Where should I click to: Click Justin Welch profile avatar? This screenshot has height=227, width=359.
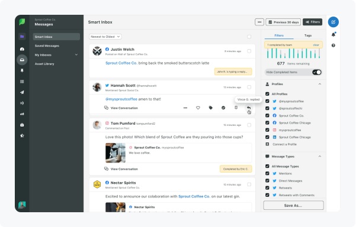(x=97, y=51)
